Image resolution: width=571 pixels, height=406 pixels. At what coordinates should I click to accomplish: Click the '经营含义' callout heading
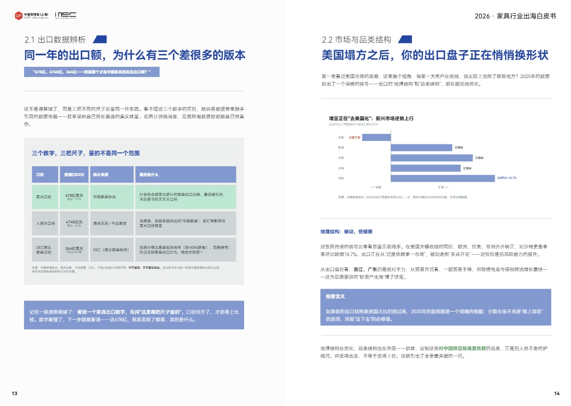tap(335, 296)
